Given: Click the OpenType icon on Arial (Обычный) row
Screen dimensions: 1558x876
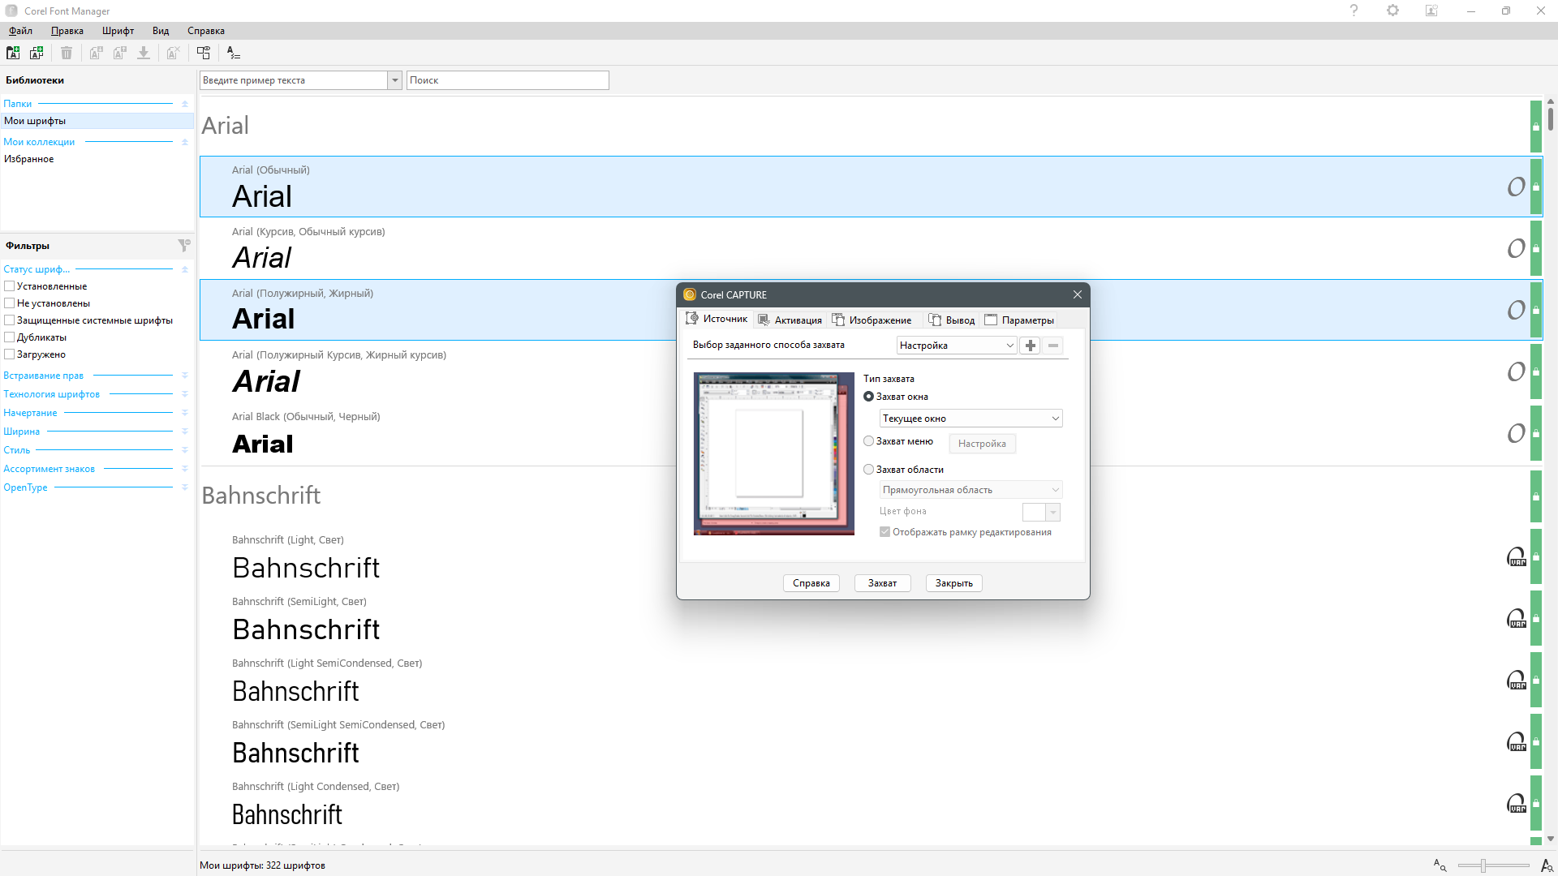Looking at the screenshot, I should (x=1516, y=187).
